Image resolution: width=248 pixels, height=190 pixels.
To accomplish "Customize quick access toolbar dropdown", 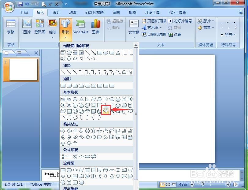I will pyautogui.click(x=66, y=4).
